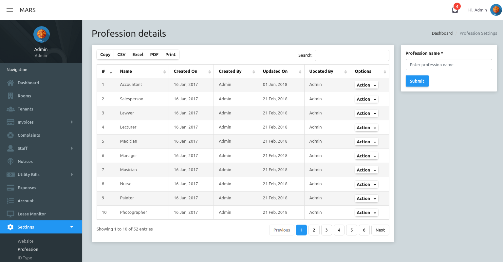This screenshot has height=262, width=503.
Task: Submit the new profession name
Action: [417, 81]
